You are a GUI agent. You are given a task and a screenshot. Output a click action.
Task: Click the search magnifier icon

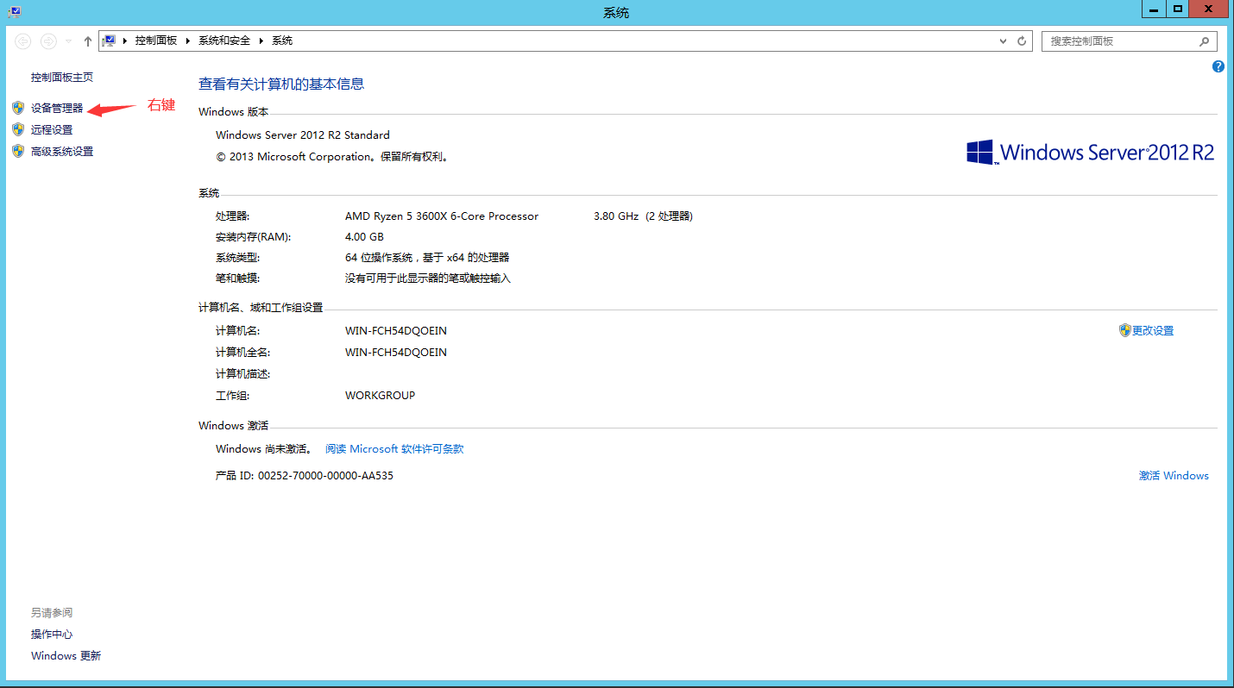tap(1205, 41)
